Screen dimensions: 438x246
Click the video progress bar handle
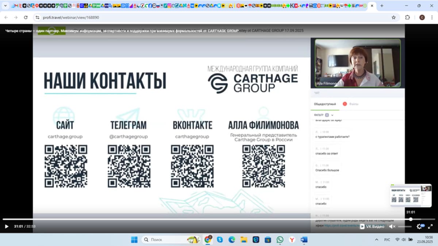tap(411, 219)
